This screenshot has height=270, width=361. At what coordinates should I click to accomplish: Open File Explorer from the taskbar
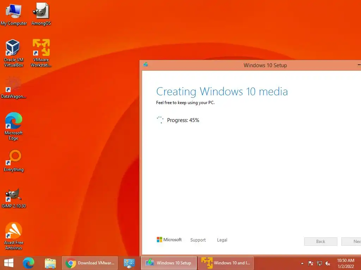(50, 263)
